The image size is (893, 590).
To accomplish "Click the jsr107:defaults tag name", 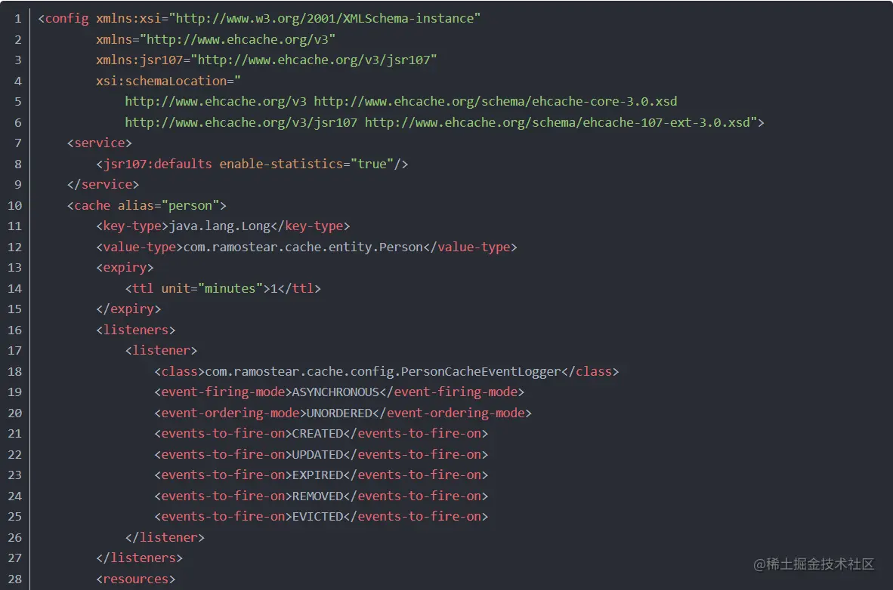I will [157, 164].
